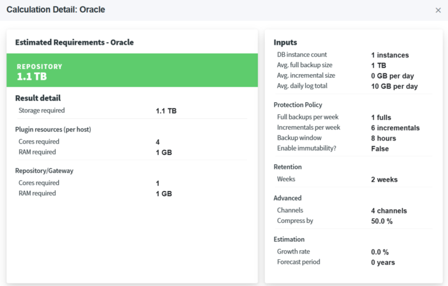Select the Incrementals per week value
Image resolution: width=448 pixels, height=286 pixels.
(x=395, y=128)
